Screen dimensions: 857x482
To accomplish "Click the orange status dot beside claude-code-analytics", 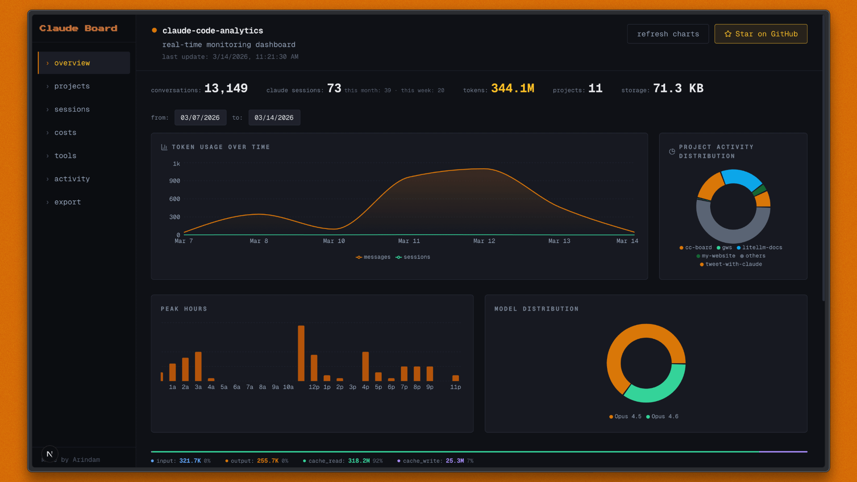I will coord(154,30).
